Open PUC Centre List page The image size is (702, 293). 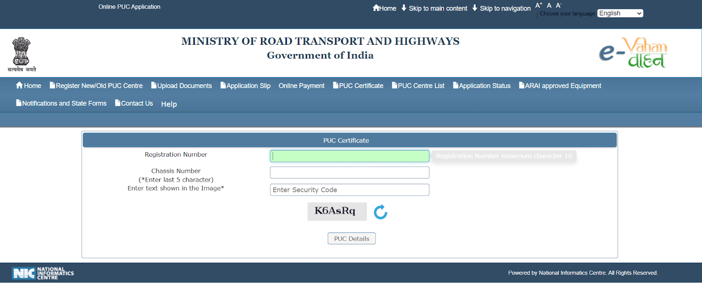418,86
